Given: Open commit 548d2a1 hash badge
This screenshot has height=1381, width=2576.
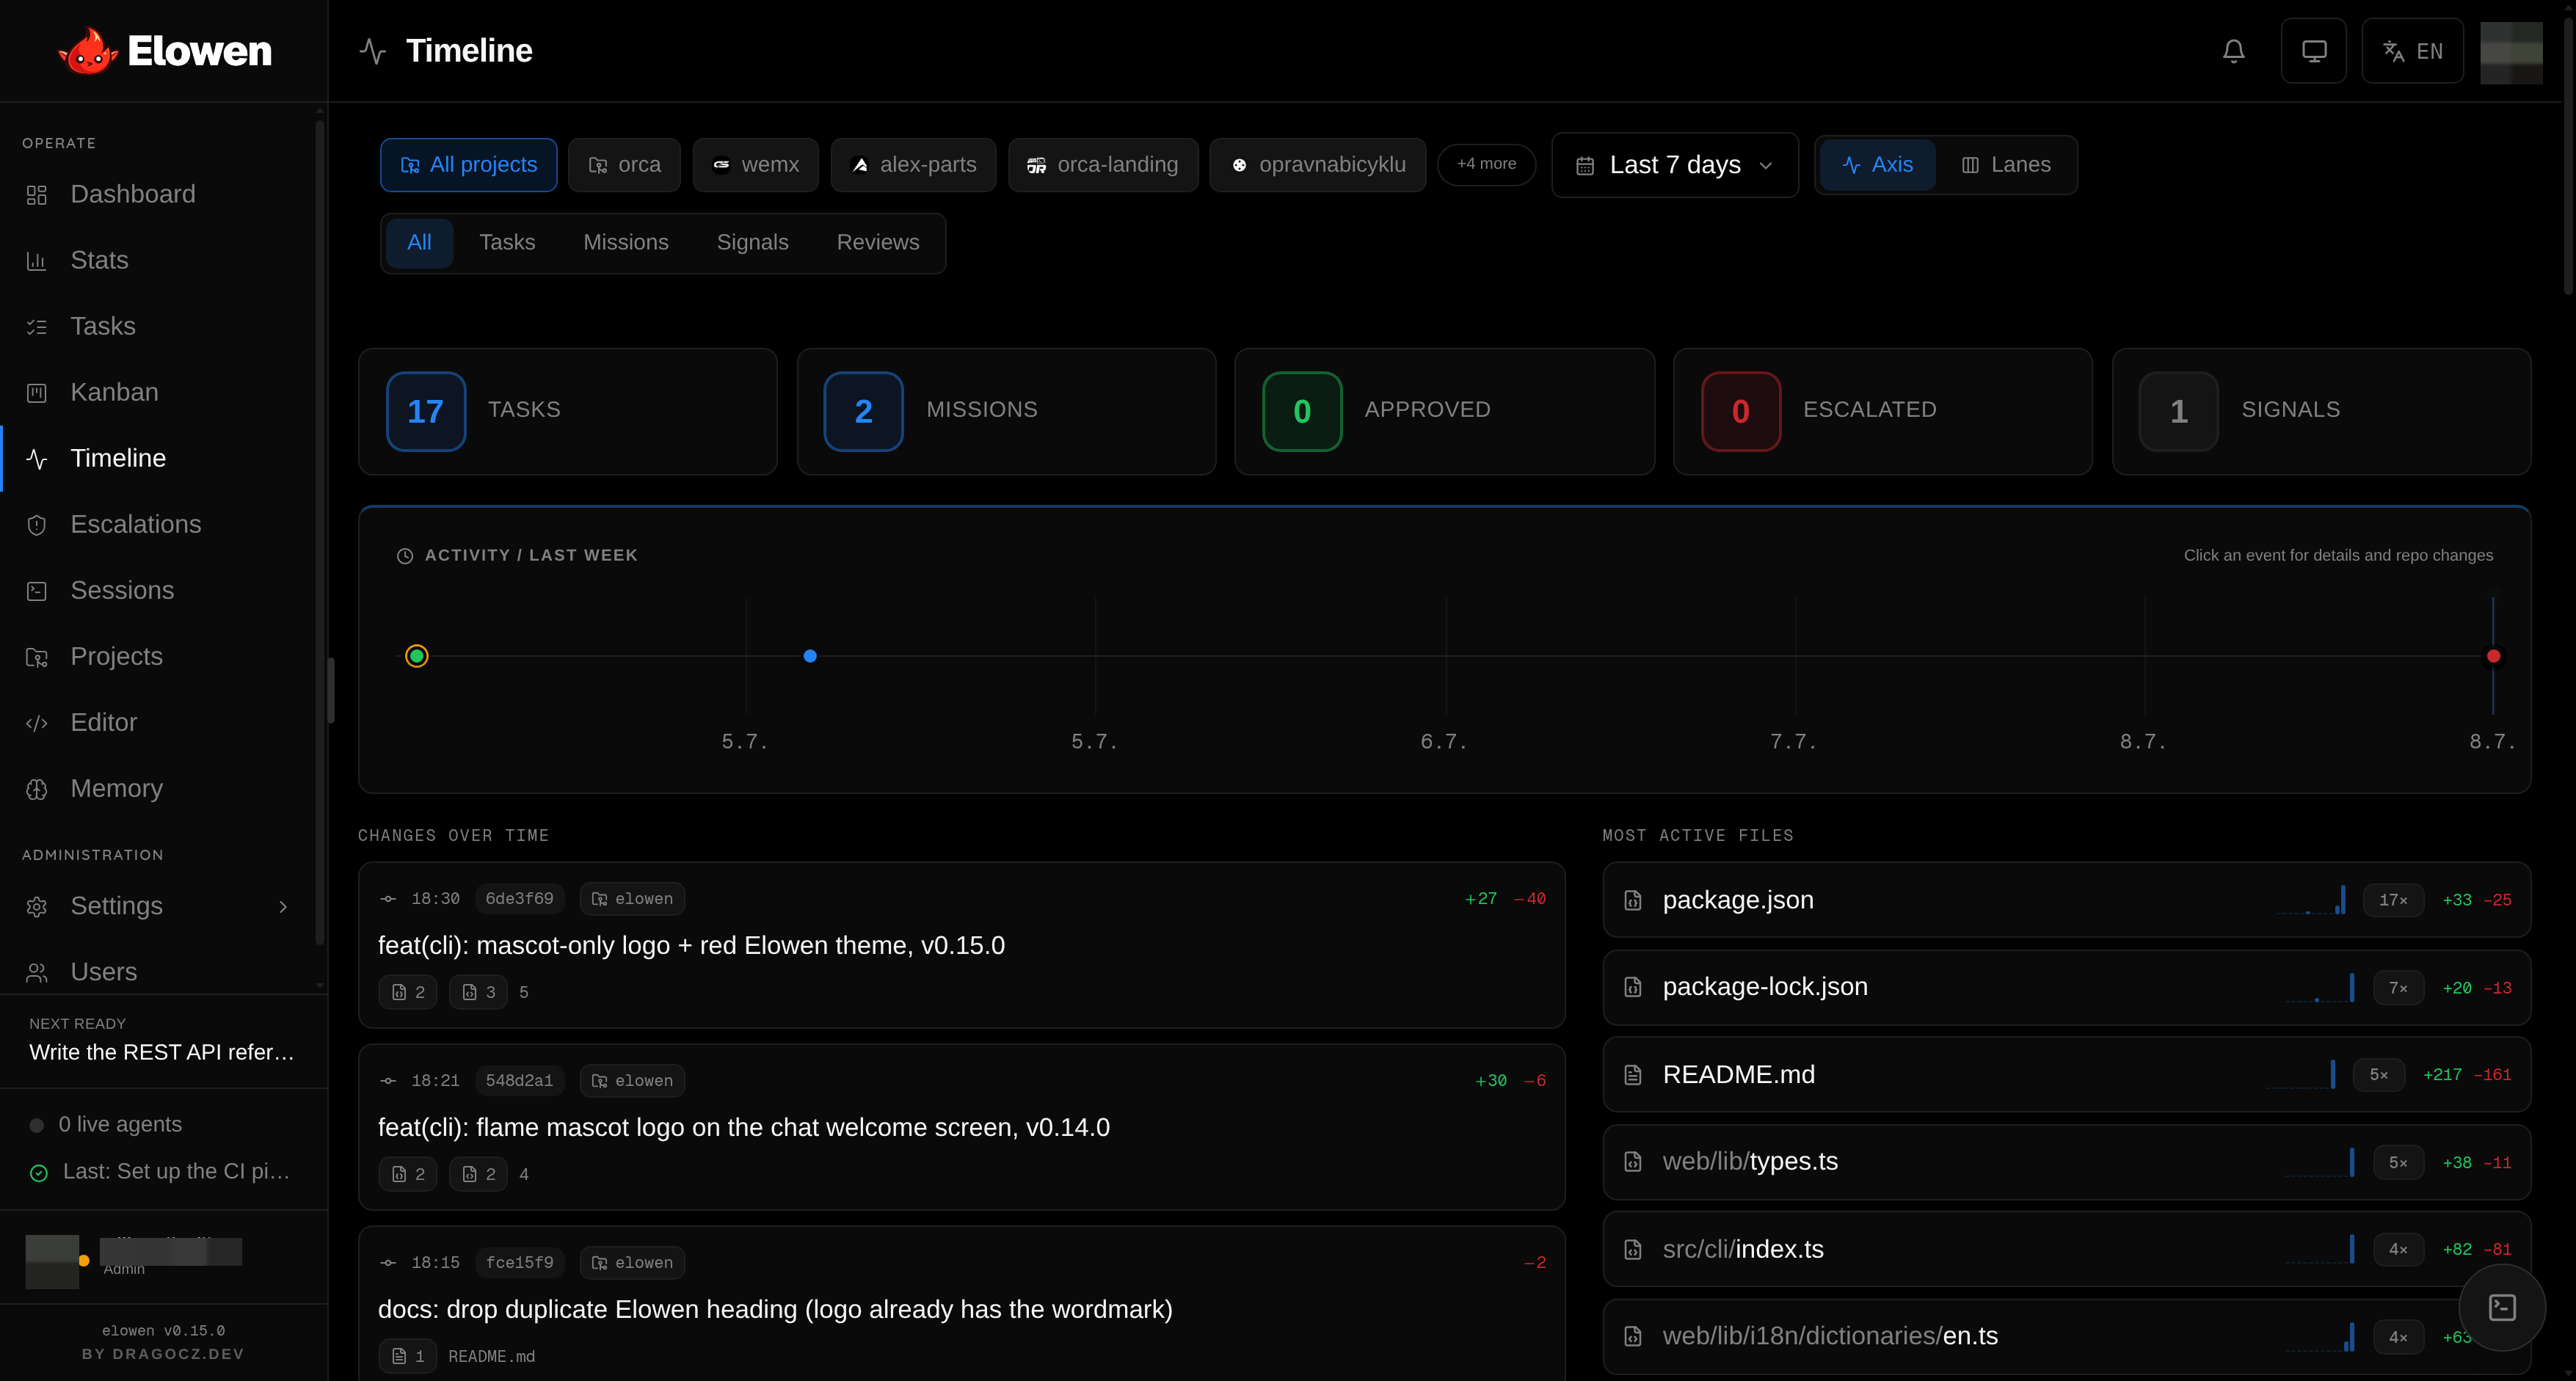Looking at the screenshot, I should [519, 1081].
